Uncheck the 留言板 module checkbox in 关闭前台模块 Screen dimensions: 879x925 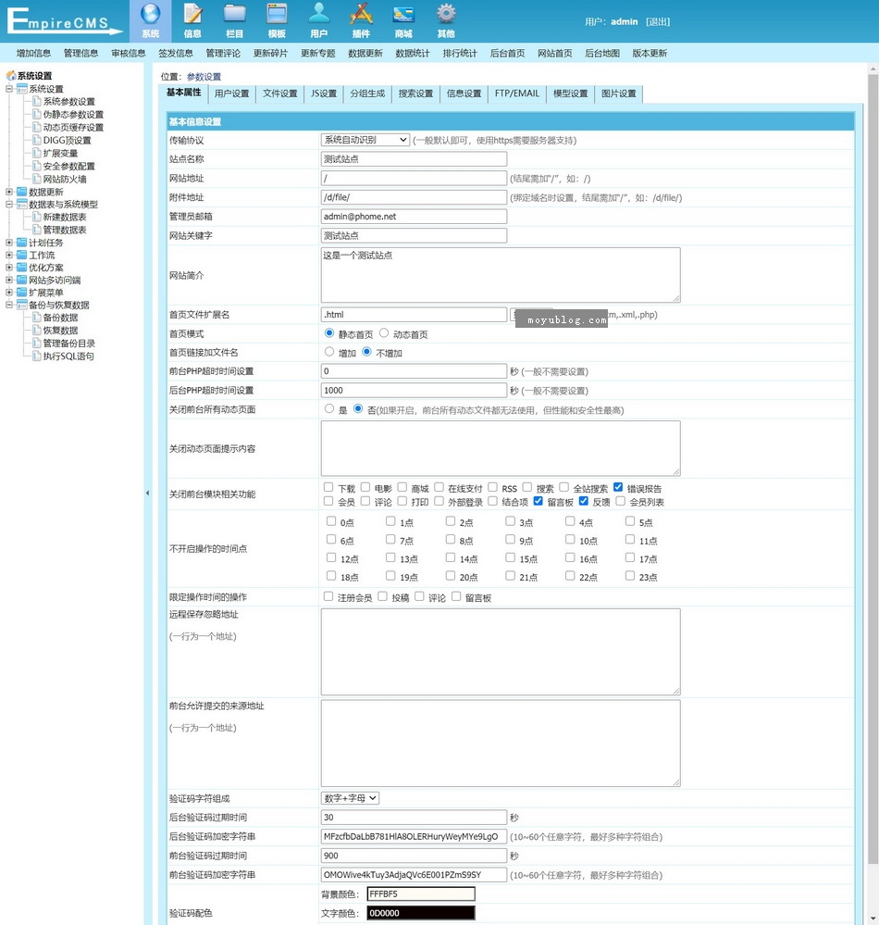point(538,501)
